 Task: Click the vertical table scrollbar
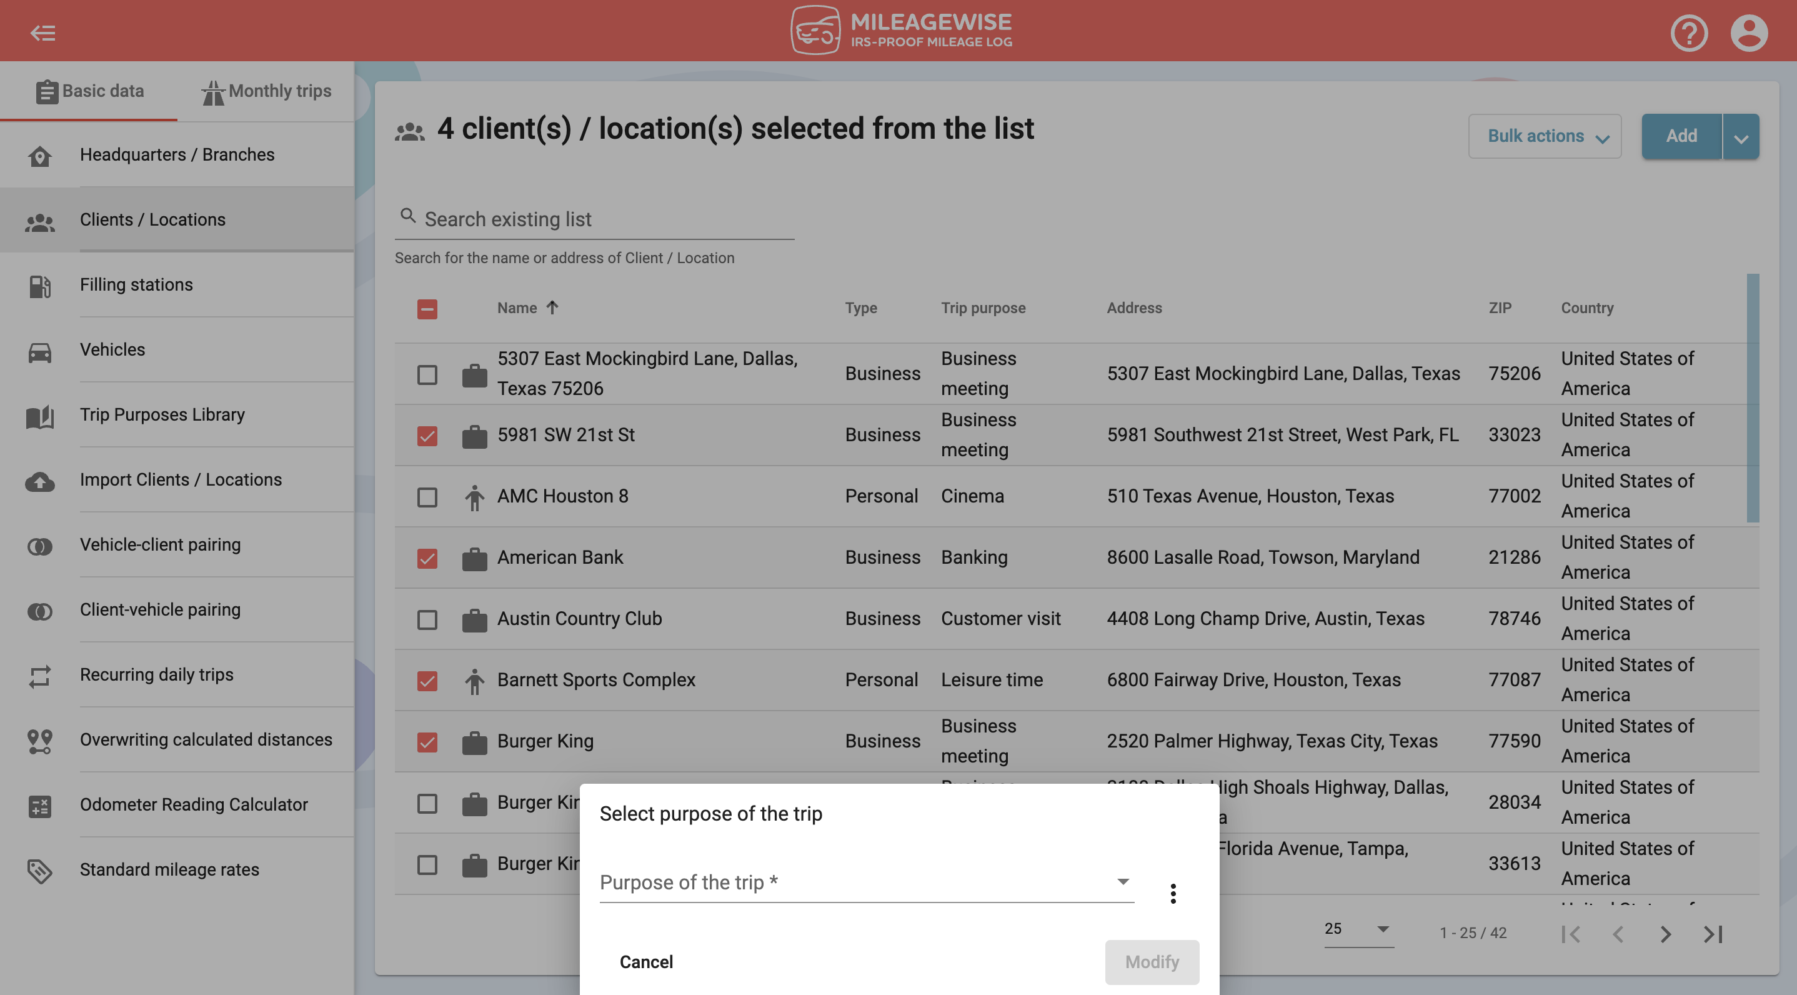(x=1753, y=397)
